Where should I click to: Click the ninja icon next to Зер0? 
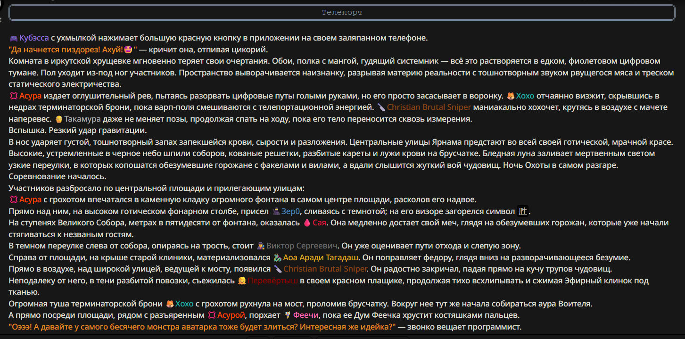[277, 211]
